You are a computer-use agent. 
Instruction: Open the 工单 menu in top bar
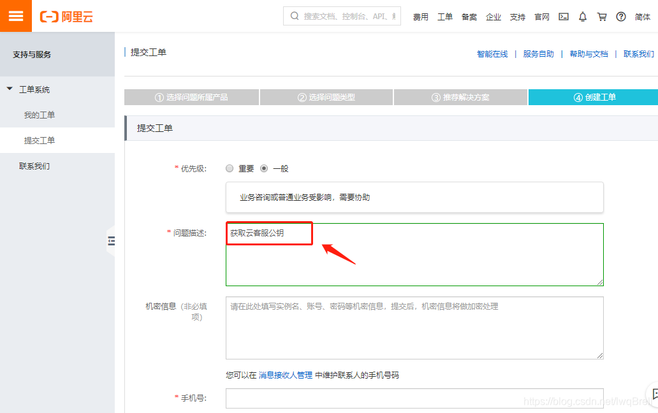click(x=445, y=17)
